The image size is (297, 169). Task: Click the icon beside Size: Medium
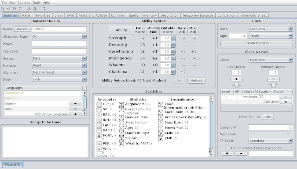(121, 123)
